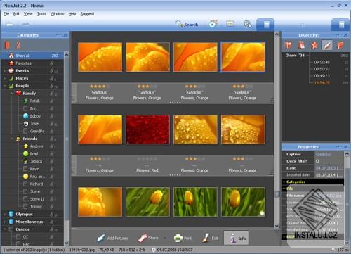Click the icon next to Josie

[x=26, y=123]
